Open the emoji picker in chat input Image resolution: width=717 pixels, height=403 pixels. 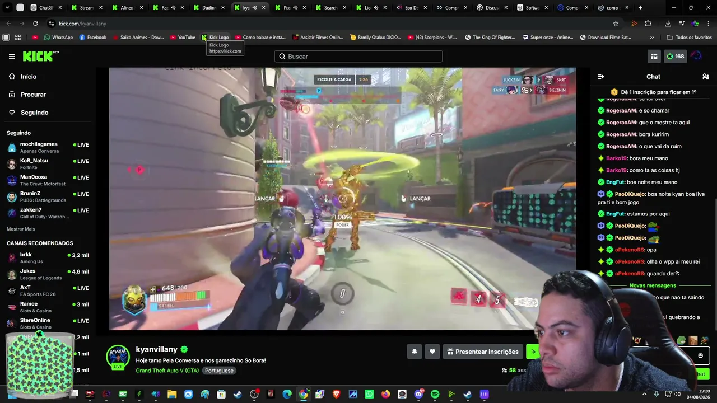700,355
